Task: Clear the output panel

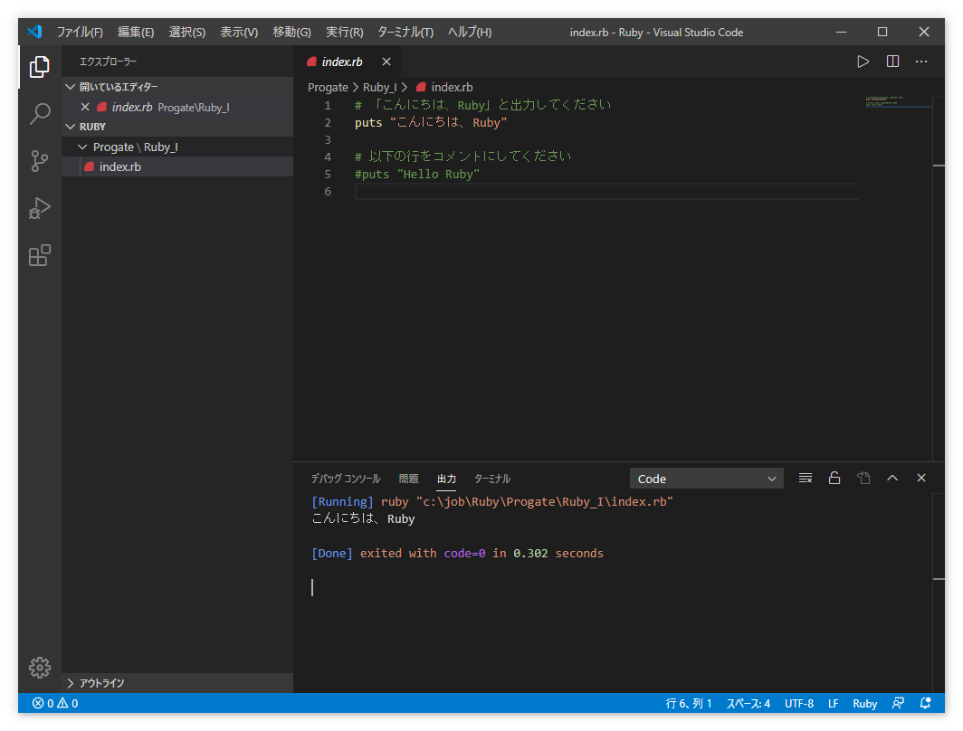Action: (x=805, y=479)
